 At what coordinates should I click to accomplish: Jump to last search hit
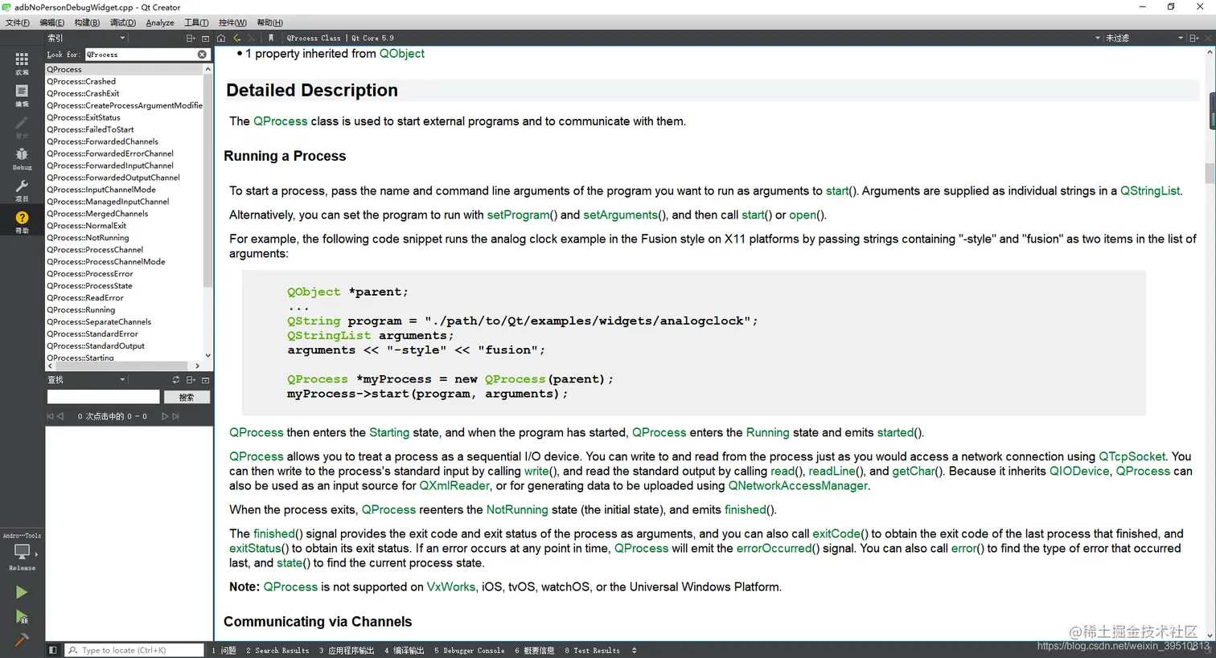(175, 416)
